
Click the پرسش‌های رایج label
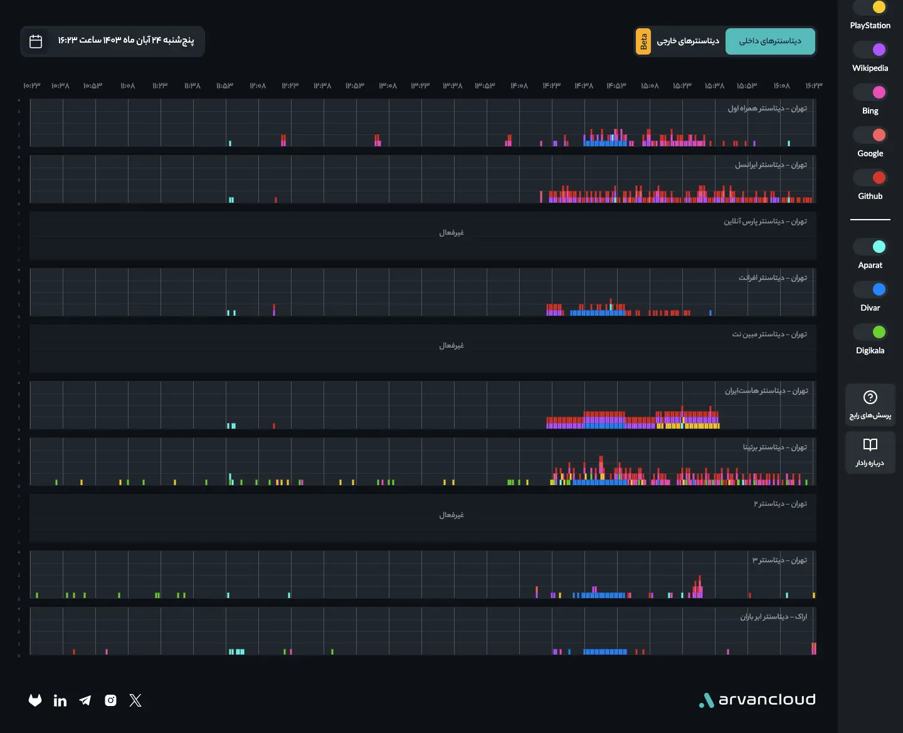(870, 415)
